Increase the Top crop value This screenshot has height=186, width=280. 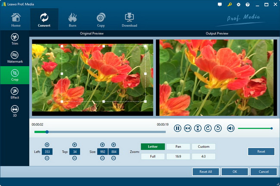[x=75, y=145]
